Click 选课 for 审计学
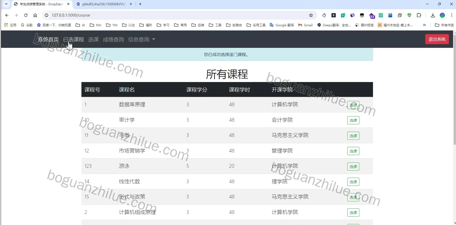Viewport: 456px width, 225px height. click(353, 120)
